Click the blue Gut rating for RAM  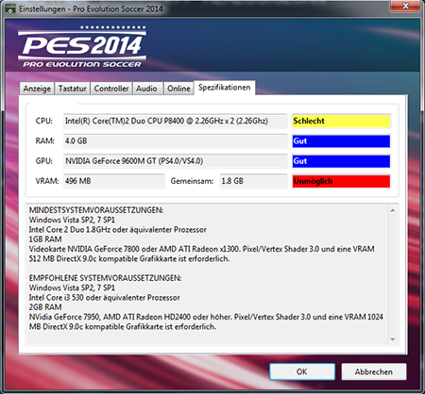click(341, 141)
